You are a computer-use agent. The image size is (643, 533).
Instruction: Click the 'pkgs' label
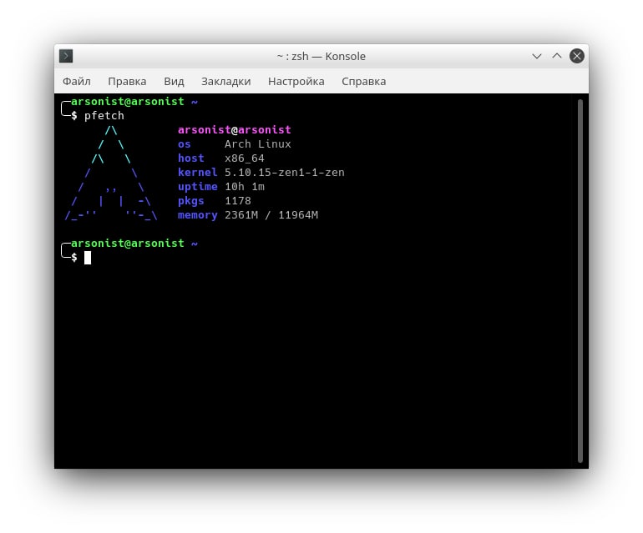(x=190, y=201)
